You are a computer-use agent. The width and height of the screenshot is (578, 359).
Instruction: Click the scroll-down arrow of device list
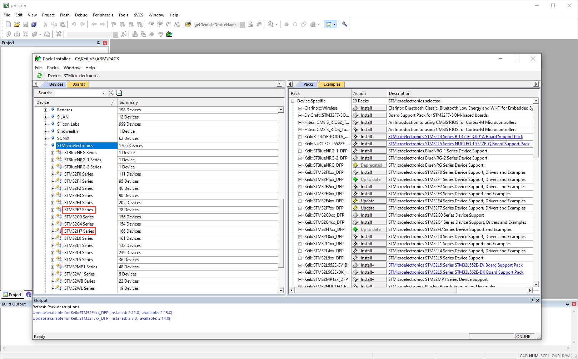click(281, 290)
